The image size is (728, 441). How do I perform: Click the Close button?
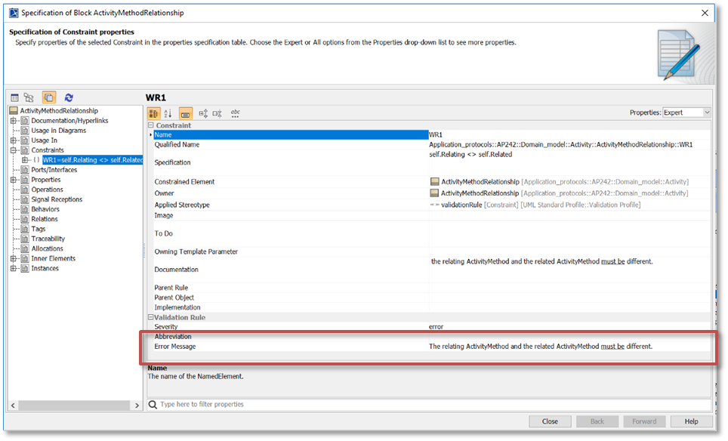(549, 421)
